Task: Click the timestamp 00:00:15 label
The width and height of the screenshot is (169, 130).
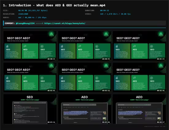Action: pyautogui.click(x=51, y=59)
